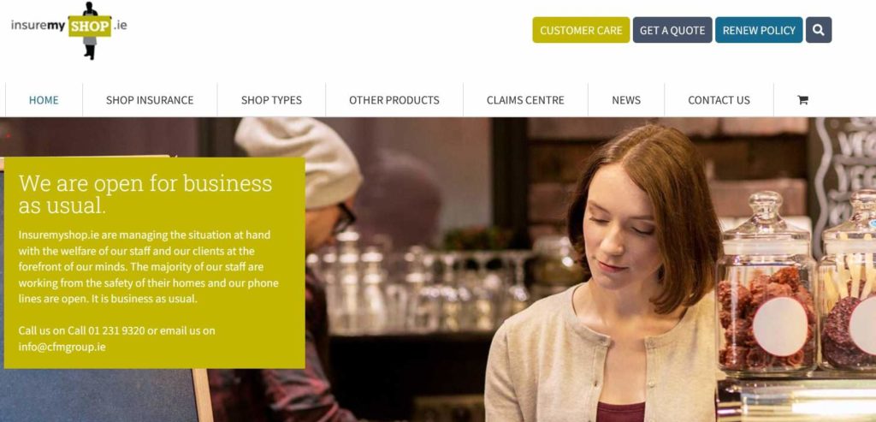This screenshot has width=876, height=422.
Task: Click the yellow SHOP sign in logo
Action: pos(89,27)
